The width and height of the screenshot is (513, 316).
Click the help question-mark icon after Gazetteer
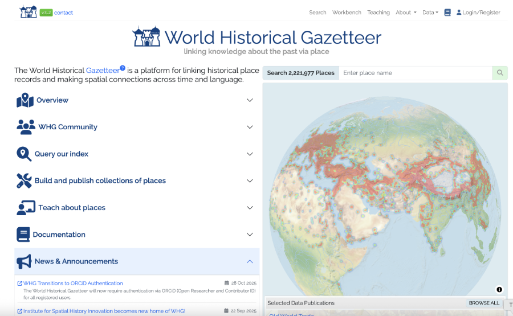123,68
